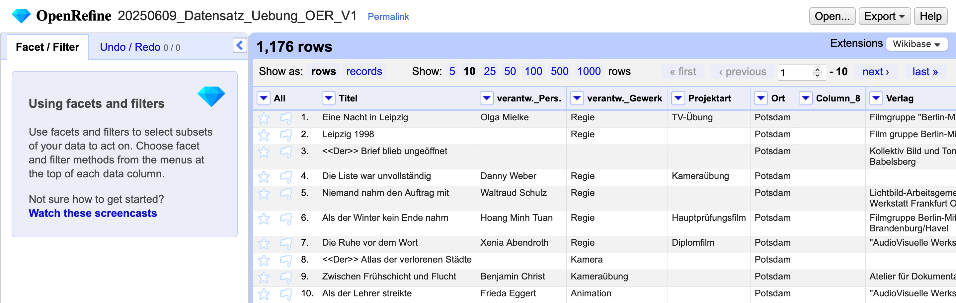Star row 5 Niemand nahm den Auftrag mit

click(264, 194)
